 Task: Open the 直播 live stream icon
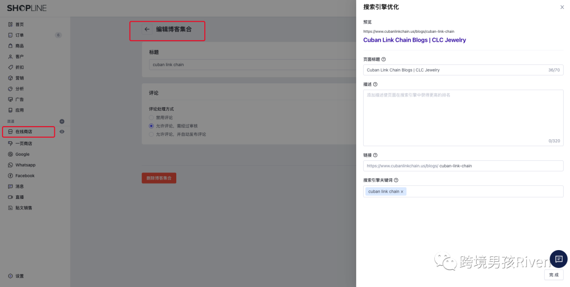pyautogui.click(x=10, y=197)
